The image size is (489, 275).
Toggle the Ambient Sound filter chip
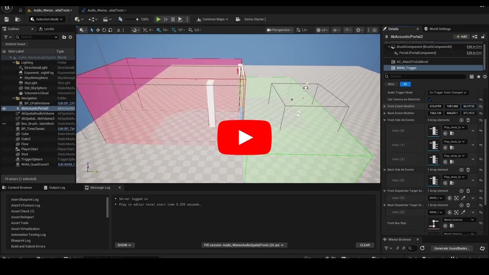(15, 44)
